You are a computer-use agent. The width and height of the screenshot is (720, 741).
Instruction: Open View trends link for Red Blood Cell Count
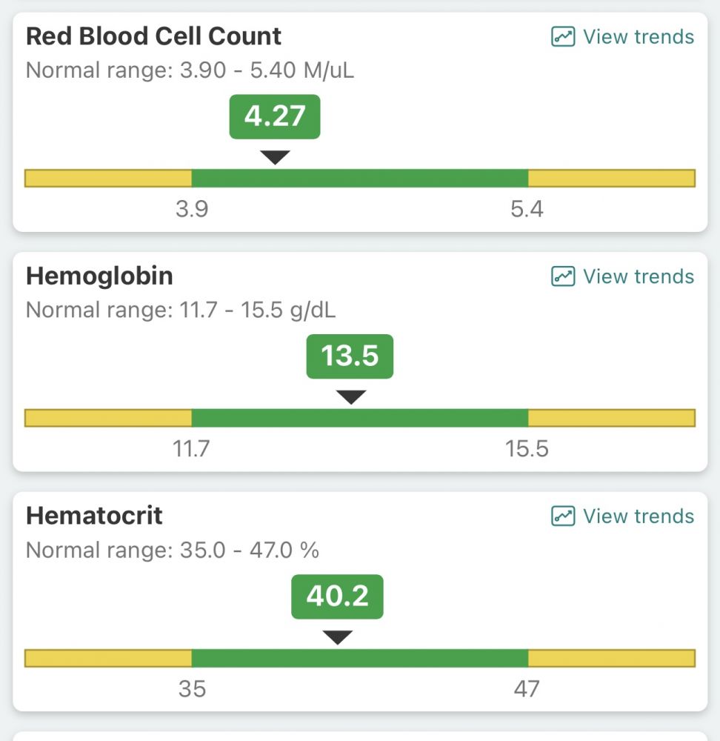(x=638, y=37)
